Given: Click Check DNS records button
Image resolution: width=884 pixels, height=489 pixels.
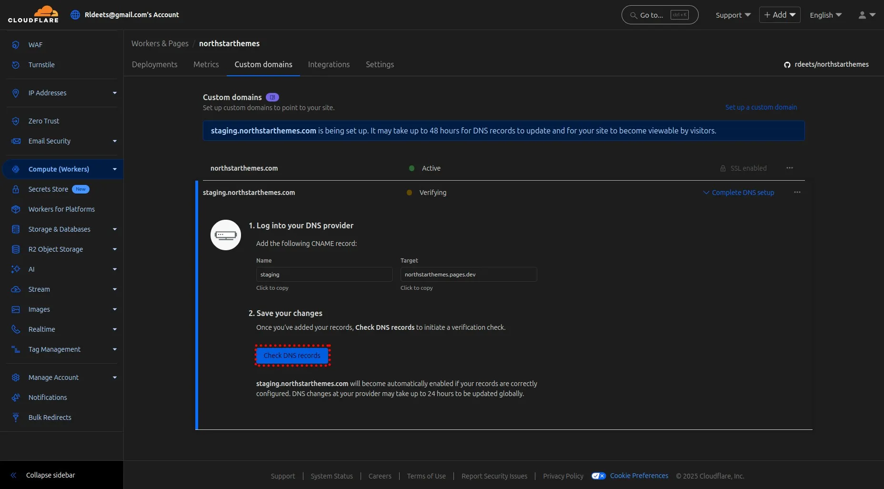Looking at the screenshot, I should click(x=292, y=356).
